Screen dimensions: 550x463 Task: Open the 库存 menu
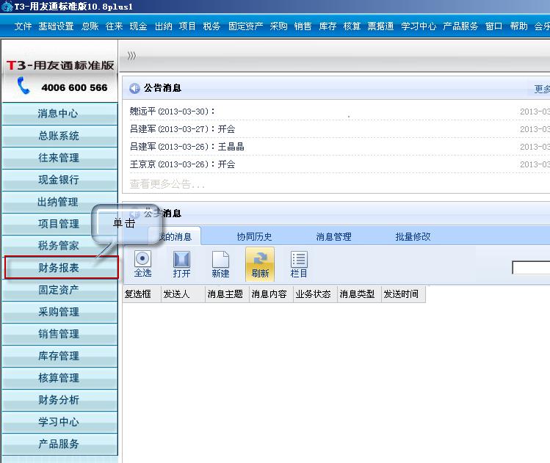coord(328,26)
